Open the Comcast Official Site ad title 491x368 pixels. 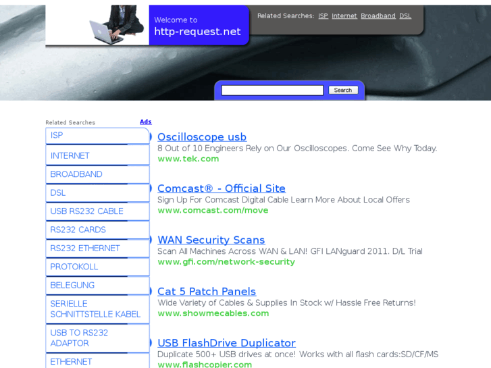coord(222,188)
